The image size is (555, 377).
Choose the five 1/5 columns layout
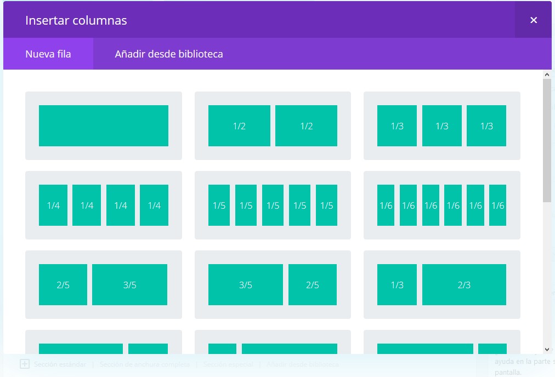click(273, 205)
